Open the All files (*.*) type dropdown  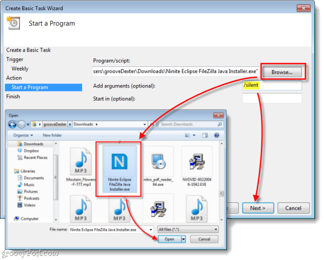[188, 229]
